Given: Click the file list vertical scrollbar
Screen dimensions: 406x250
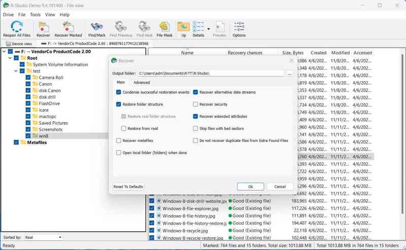Looking at the screenshot, I should [x=402, y=134].
